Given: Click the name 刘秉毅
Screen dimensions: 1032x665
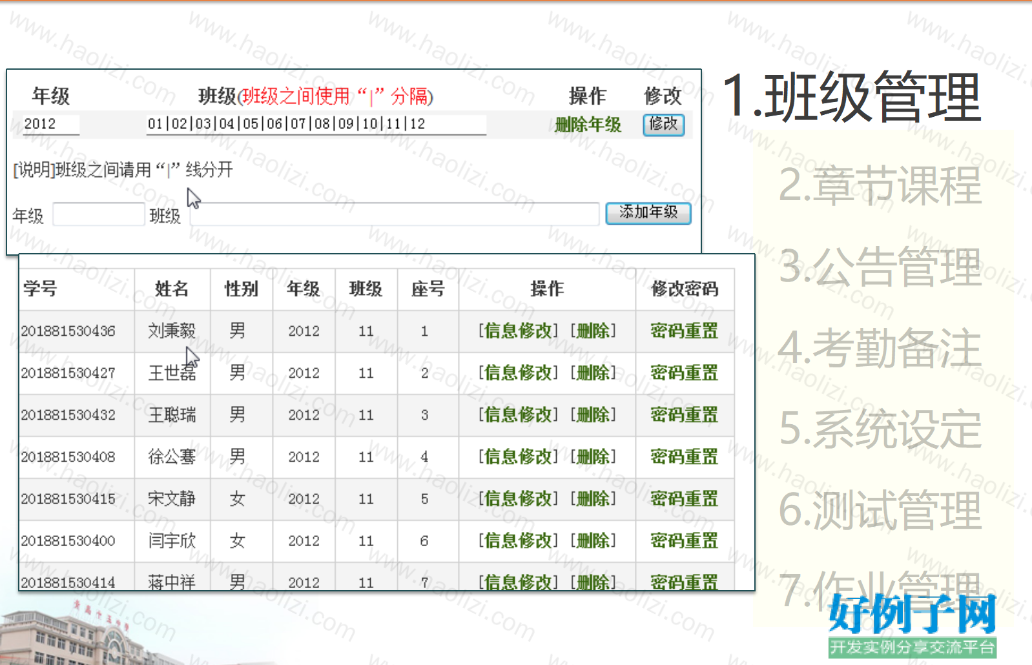Looking at the screenshot, I should pyautogui.click(x=172, y=331).
